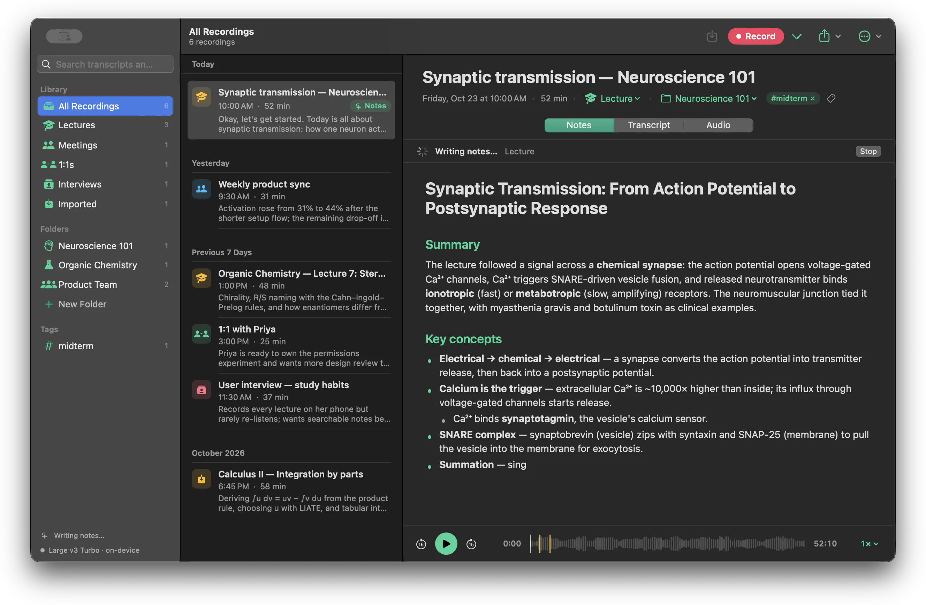Toggle the sidebar with the top-left button
Screen dimensions: 926x605
tap(64, 36)
